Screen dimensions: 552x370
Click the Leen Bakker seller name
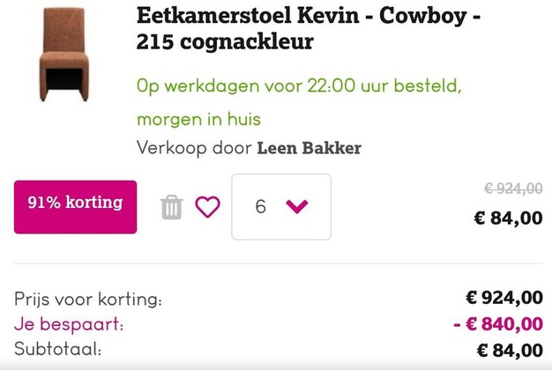pos(309,148)
